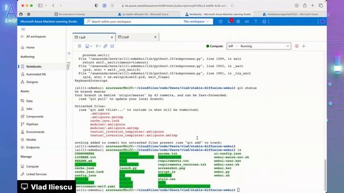Open Pipelines in the sidebar

point(32,124)
